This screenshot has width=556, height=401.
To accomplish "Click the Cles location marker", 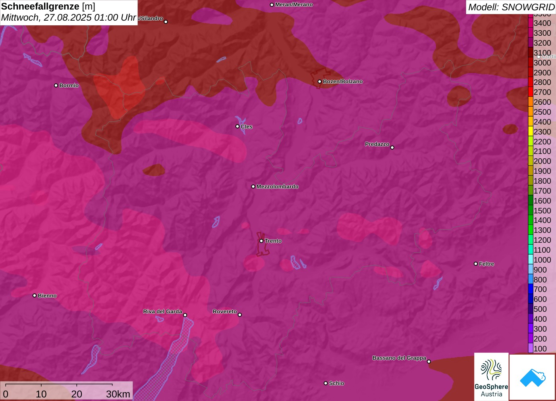I will (237, 127).
